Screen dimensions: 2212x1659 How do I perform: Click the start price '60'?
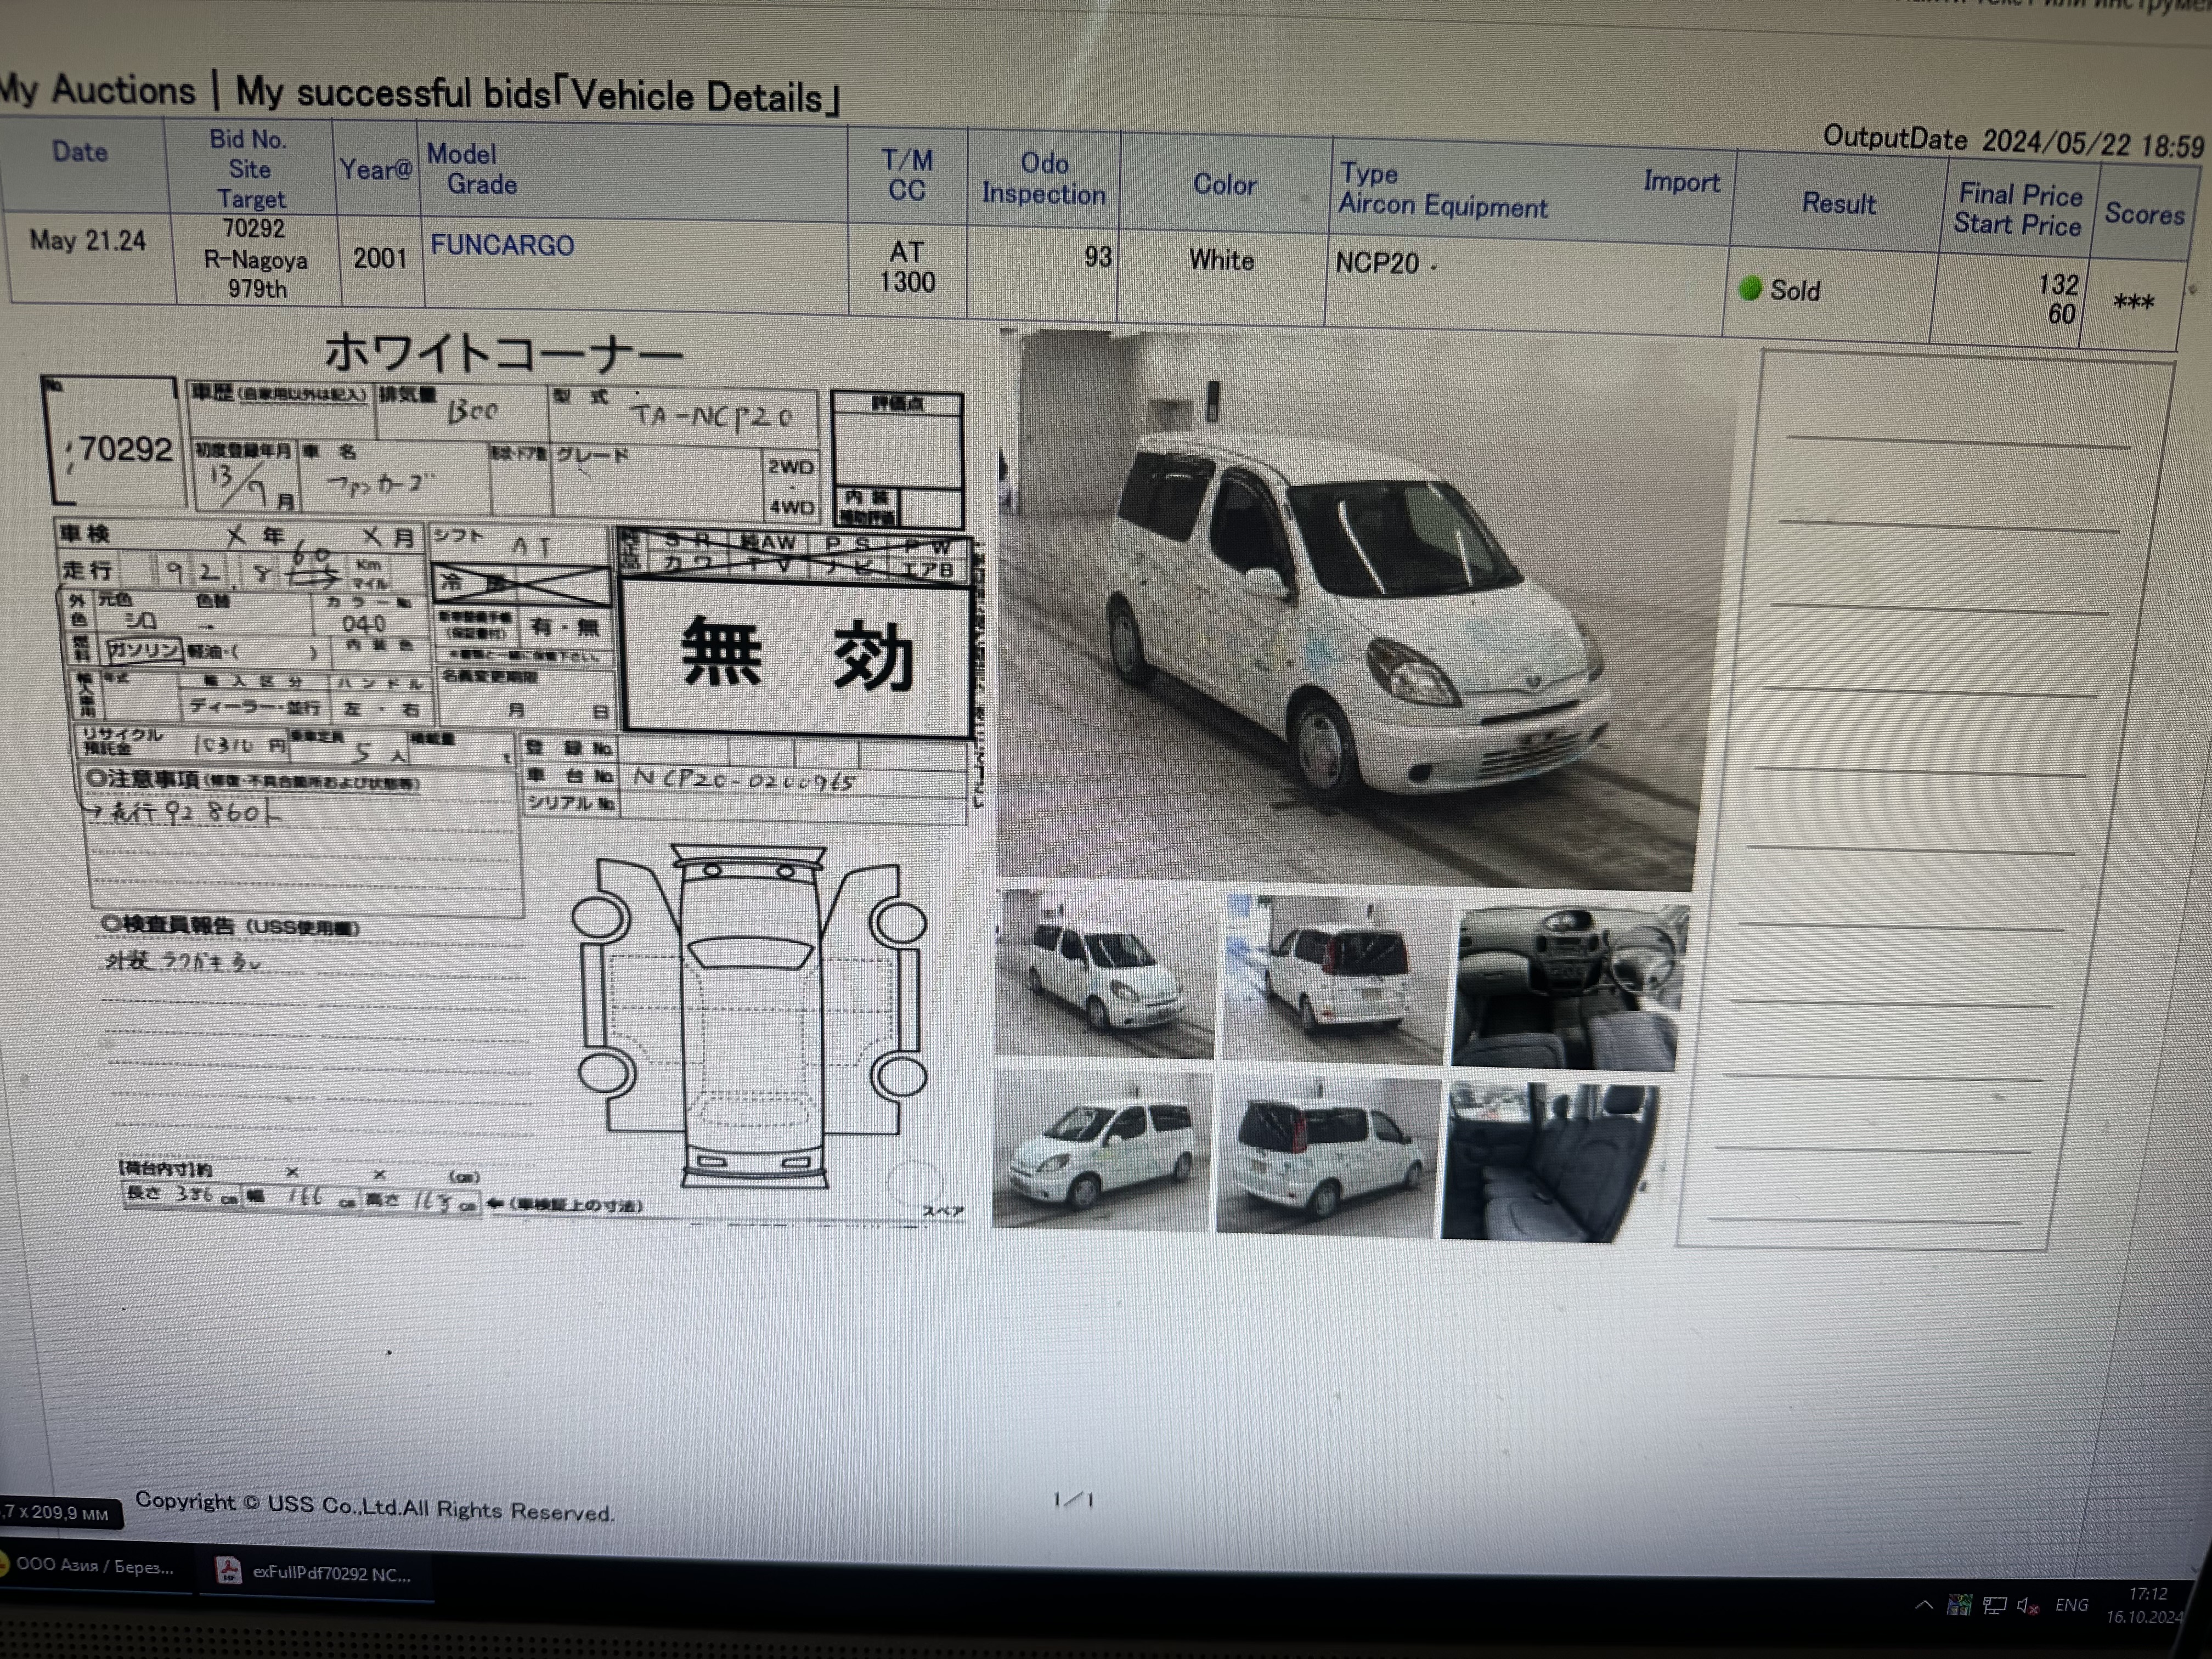[2061, 314]
